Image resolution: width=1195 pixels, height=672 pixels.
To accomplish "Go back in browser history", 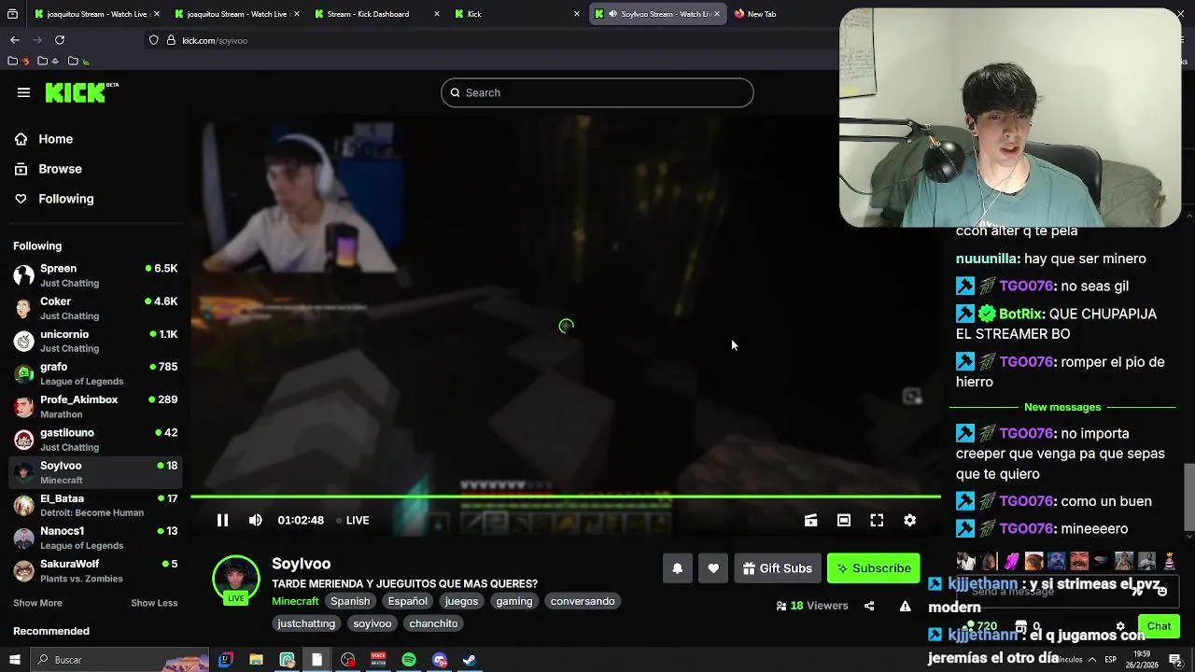I will pyautogui.click(x=15, y=40).
